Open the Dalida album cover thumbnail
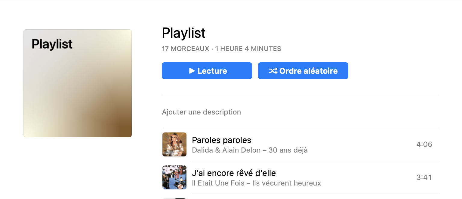The width and height of the screenshot is (462, 199). [174, 144]
